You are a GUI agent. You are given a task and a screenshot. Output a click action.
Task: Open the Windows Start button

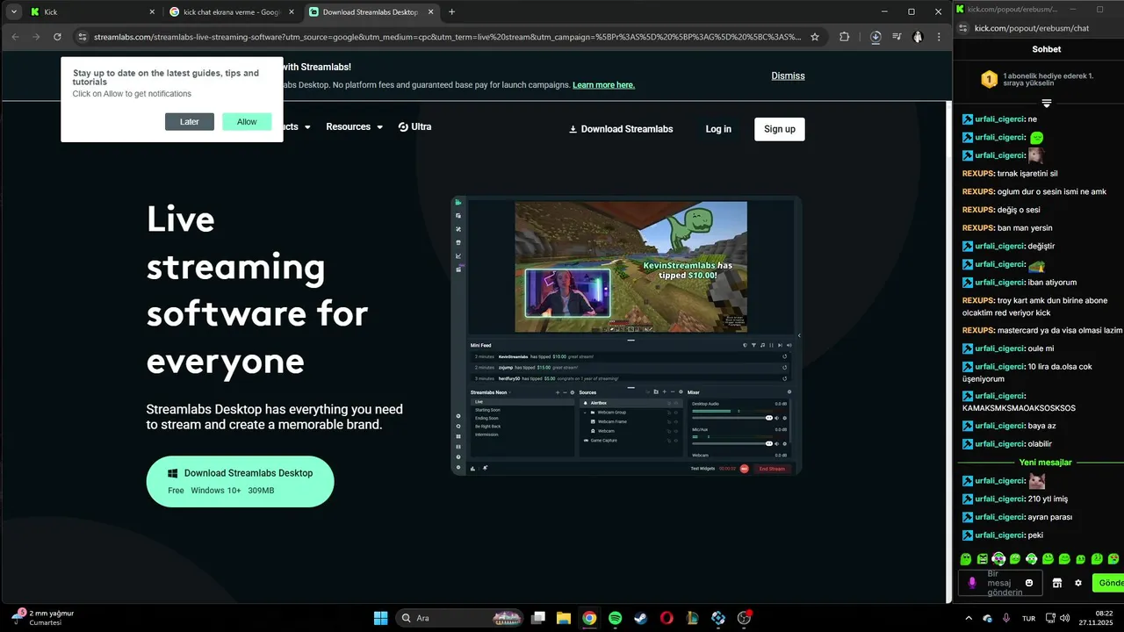[380, 618]
